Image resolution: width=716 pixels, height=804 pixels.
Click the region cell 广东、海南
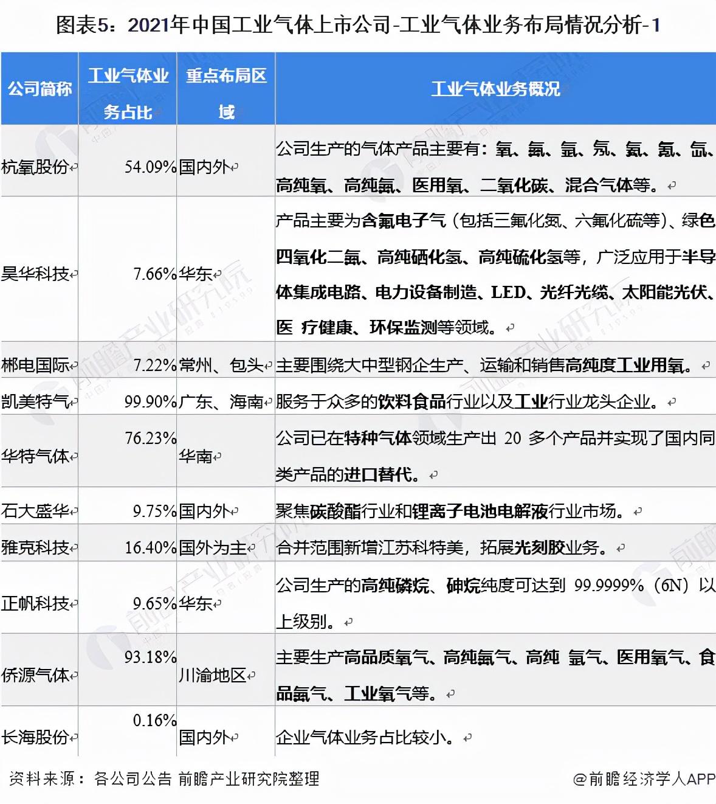click(221, 401)
